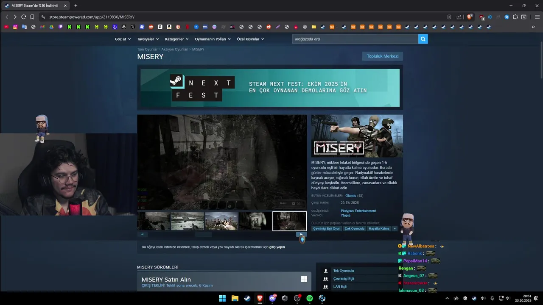Show more bookmarks with the chevron
Screen dimensions: 543x305
533,27
